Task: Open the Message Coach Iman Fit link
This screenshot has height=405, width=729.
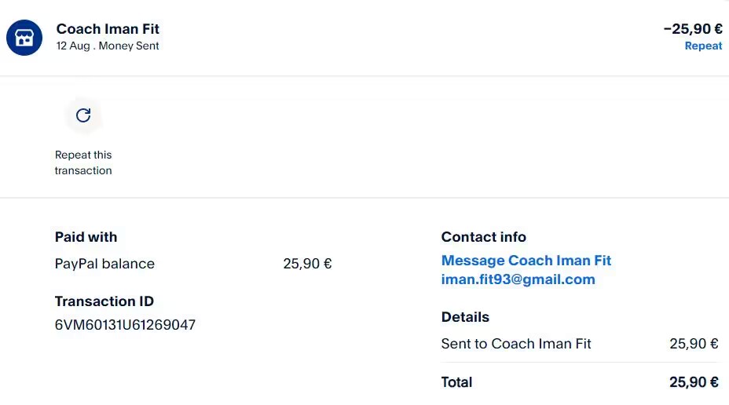Action: (526, 261)
